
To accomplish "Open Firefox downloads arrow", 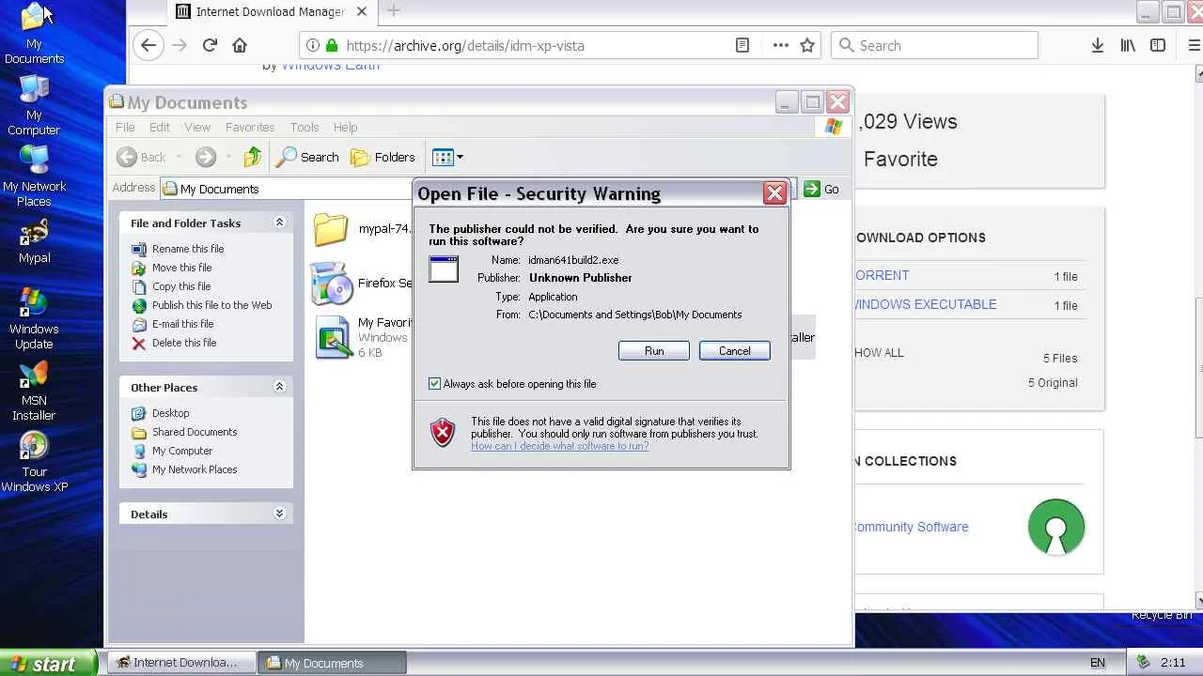I will [x=1097, y=45].
